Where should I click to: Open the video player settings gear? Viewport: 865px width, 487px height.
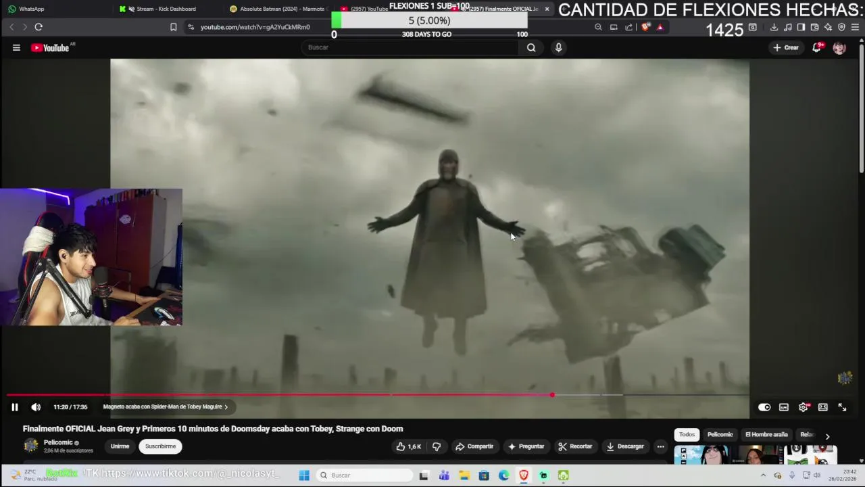tap(804, 407)
